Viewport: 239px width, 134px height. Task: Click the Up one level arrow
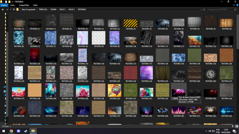tap(14, 10)
